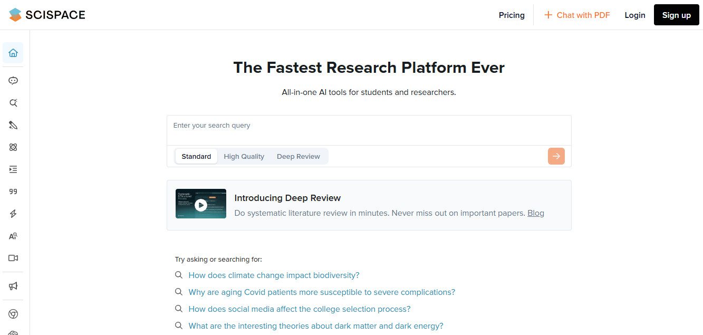Viewport: 703px width, 335px height.
Task: Open the Pricing page from the top bar
Action: [511, 15]
